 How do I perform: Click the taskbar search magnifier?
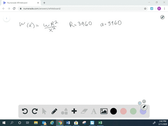tap(12, 123)
